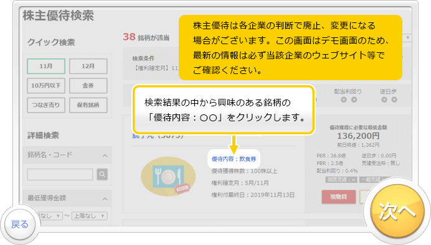The image size is (431, 245).
Task: Sort 逆日歩 using its left arrow icon
Action: click(384, 99)
